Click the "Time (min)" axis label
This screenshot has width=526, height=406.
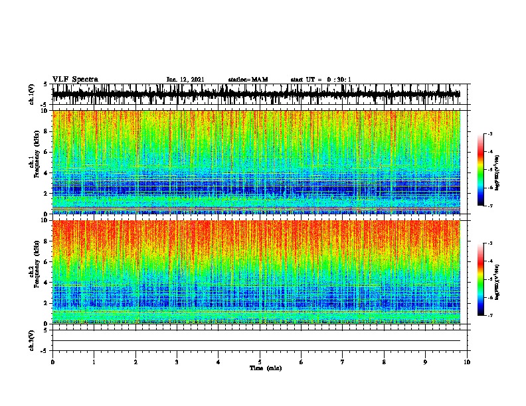pos(266,368)
